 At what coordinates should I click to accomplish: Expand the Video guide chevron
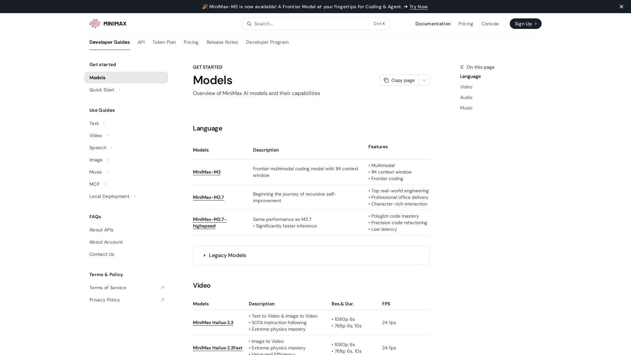pyautogui.click(x=107, y=135)
